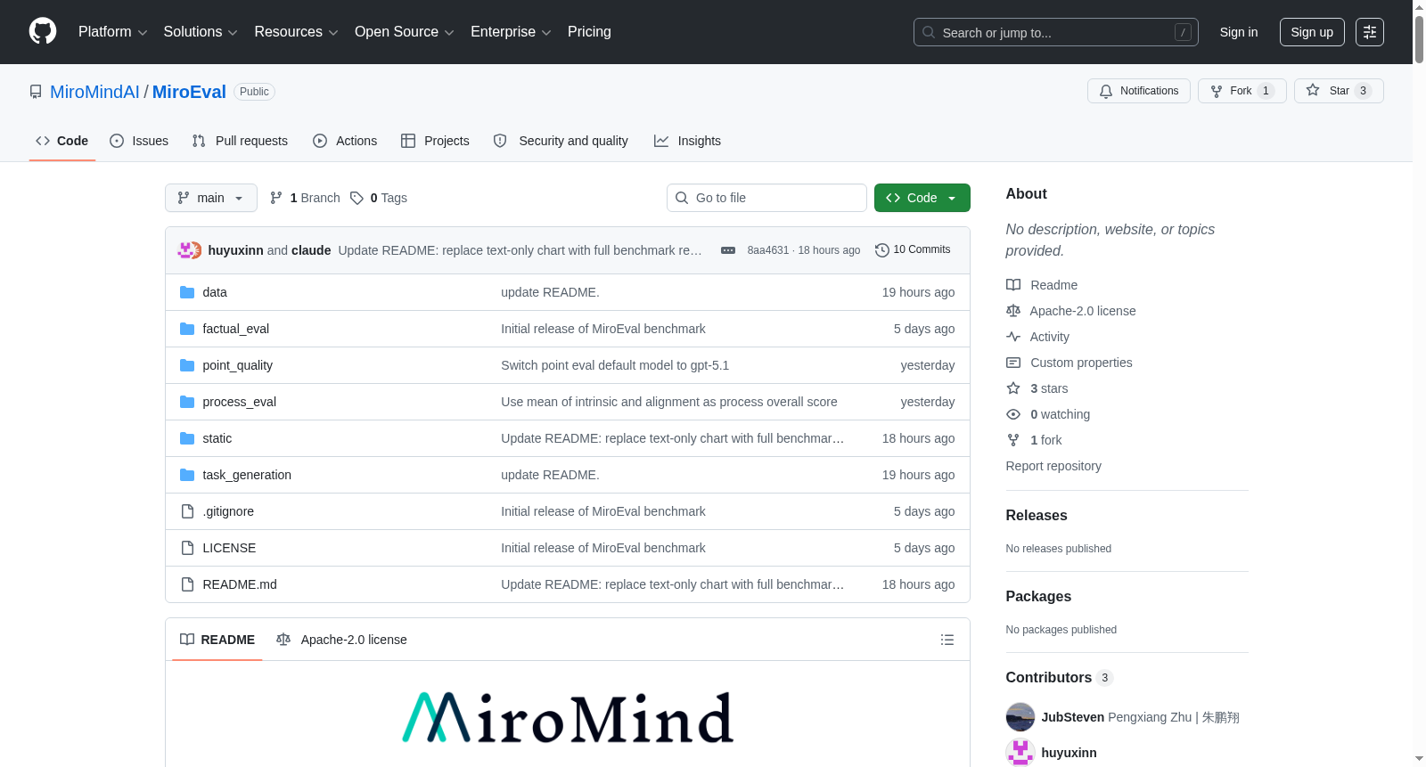
Task: Expand the Resources menu
Action: [x=296, y=32]
